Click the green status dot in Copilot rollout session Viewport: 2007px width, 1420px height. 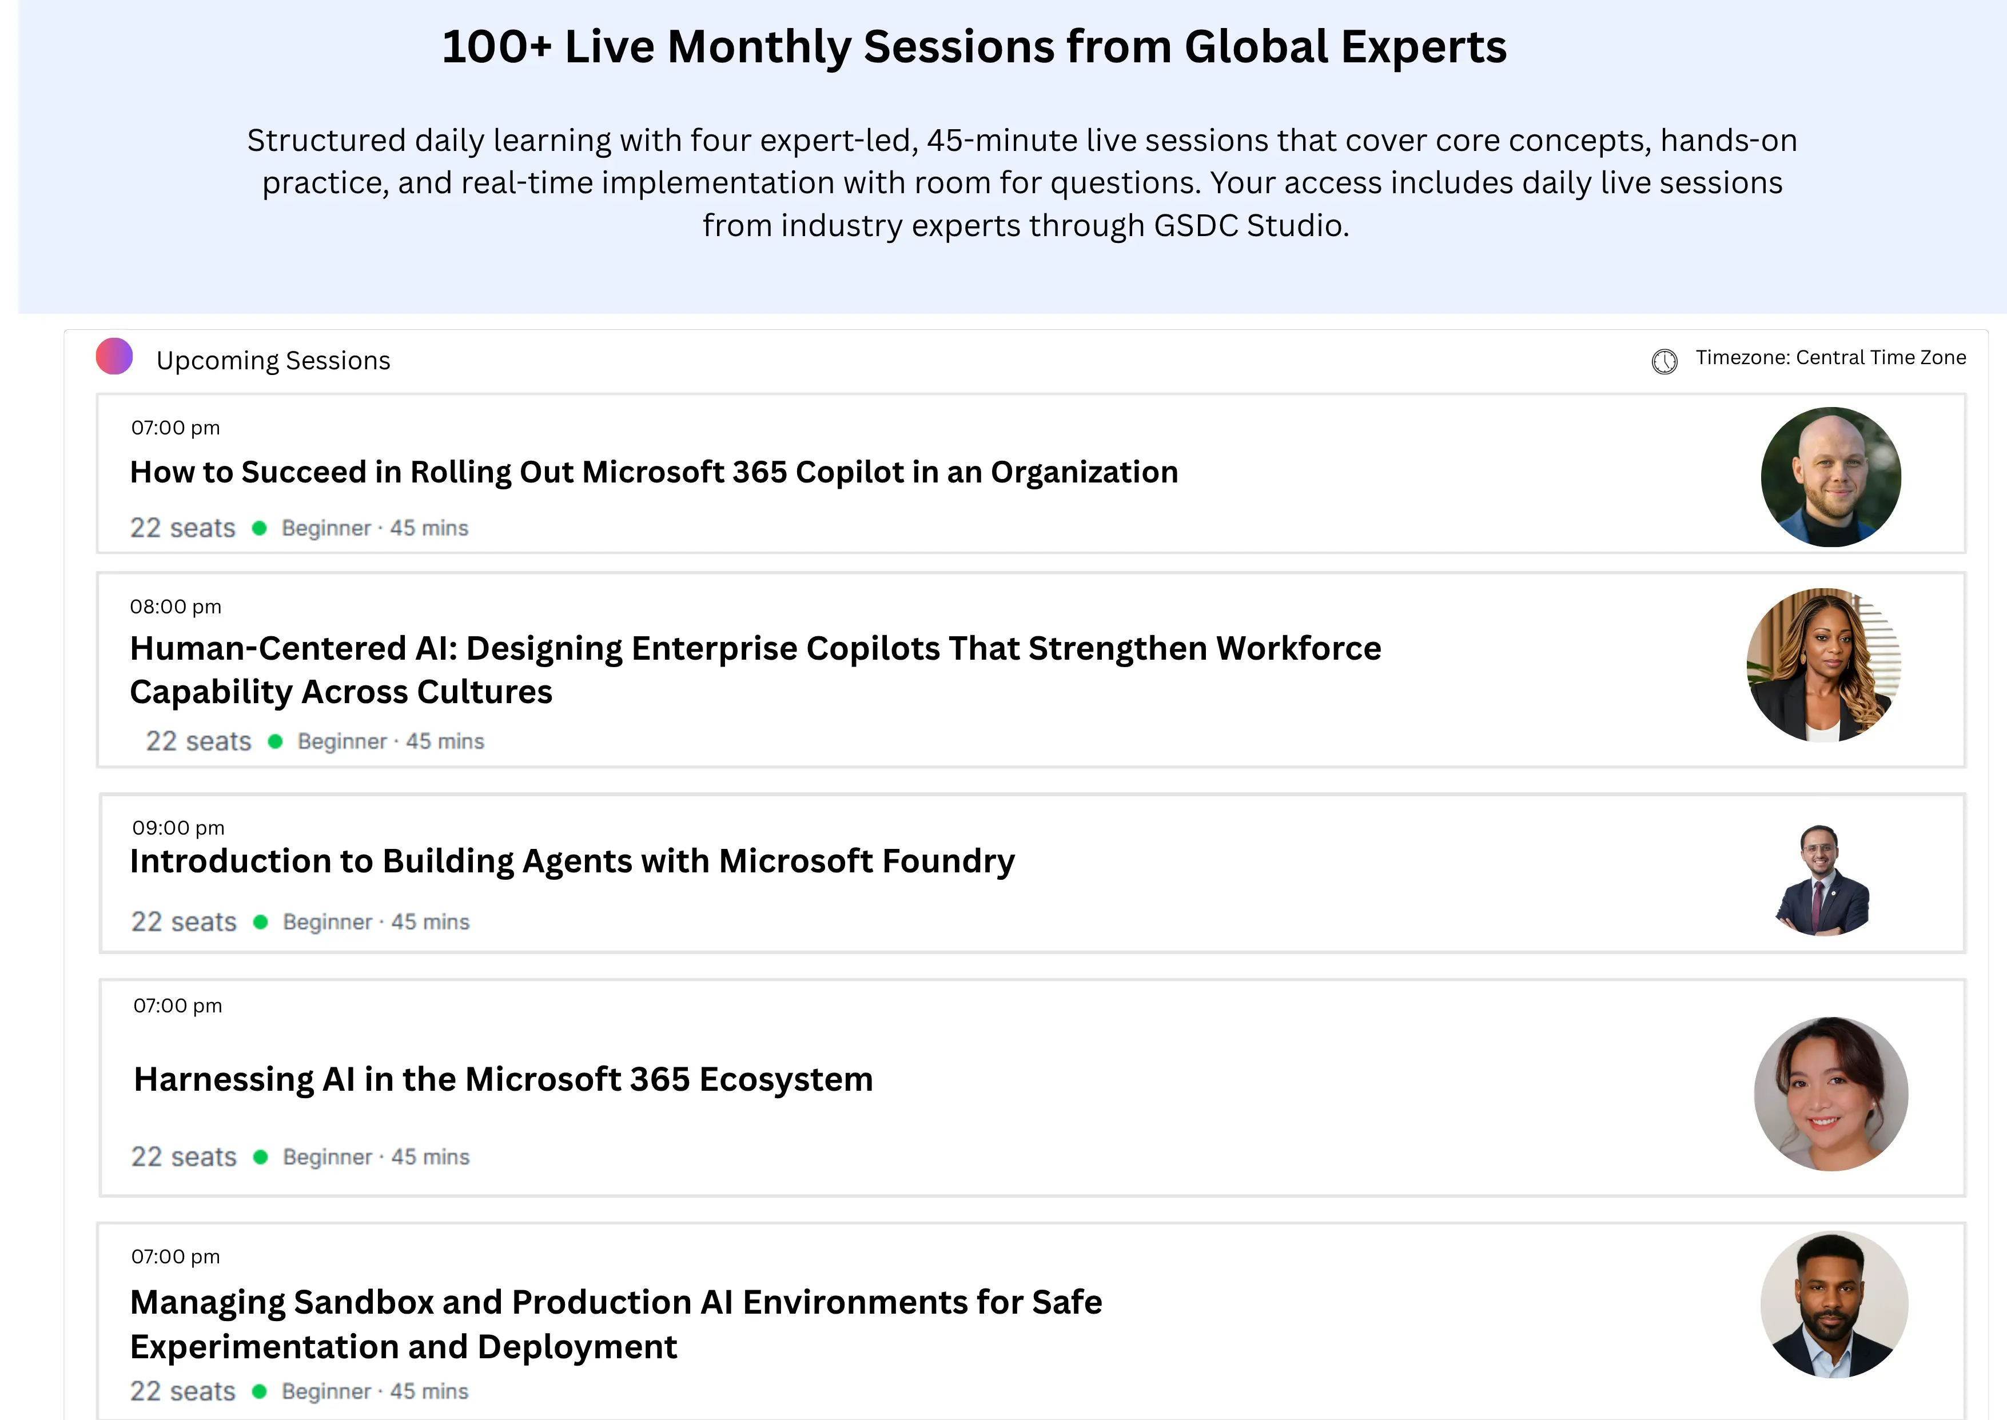259,528
